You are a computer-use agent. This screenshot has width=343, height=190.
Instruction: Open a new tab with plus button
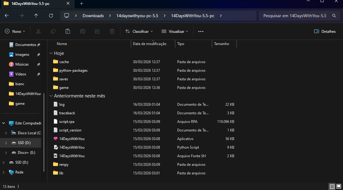pyautogui.click(x=81, y=4)
